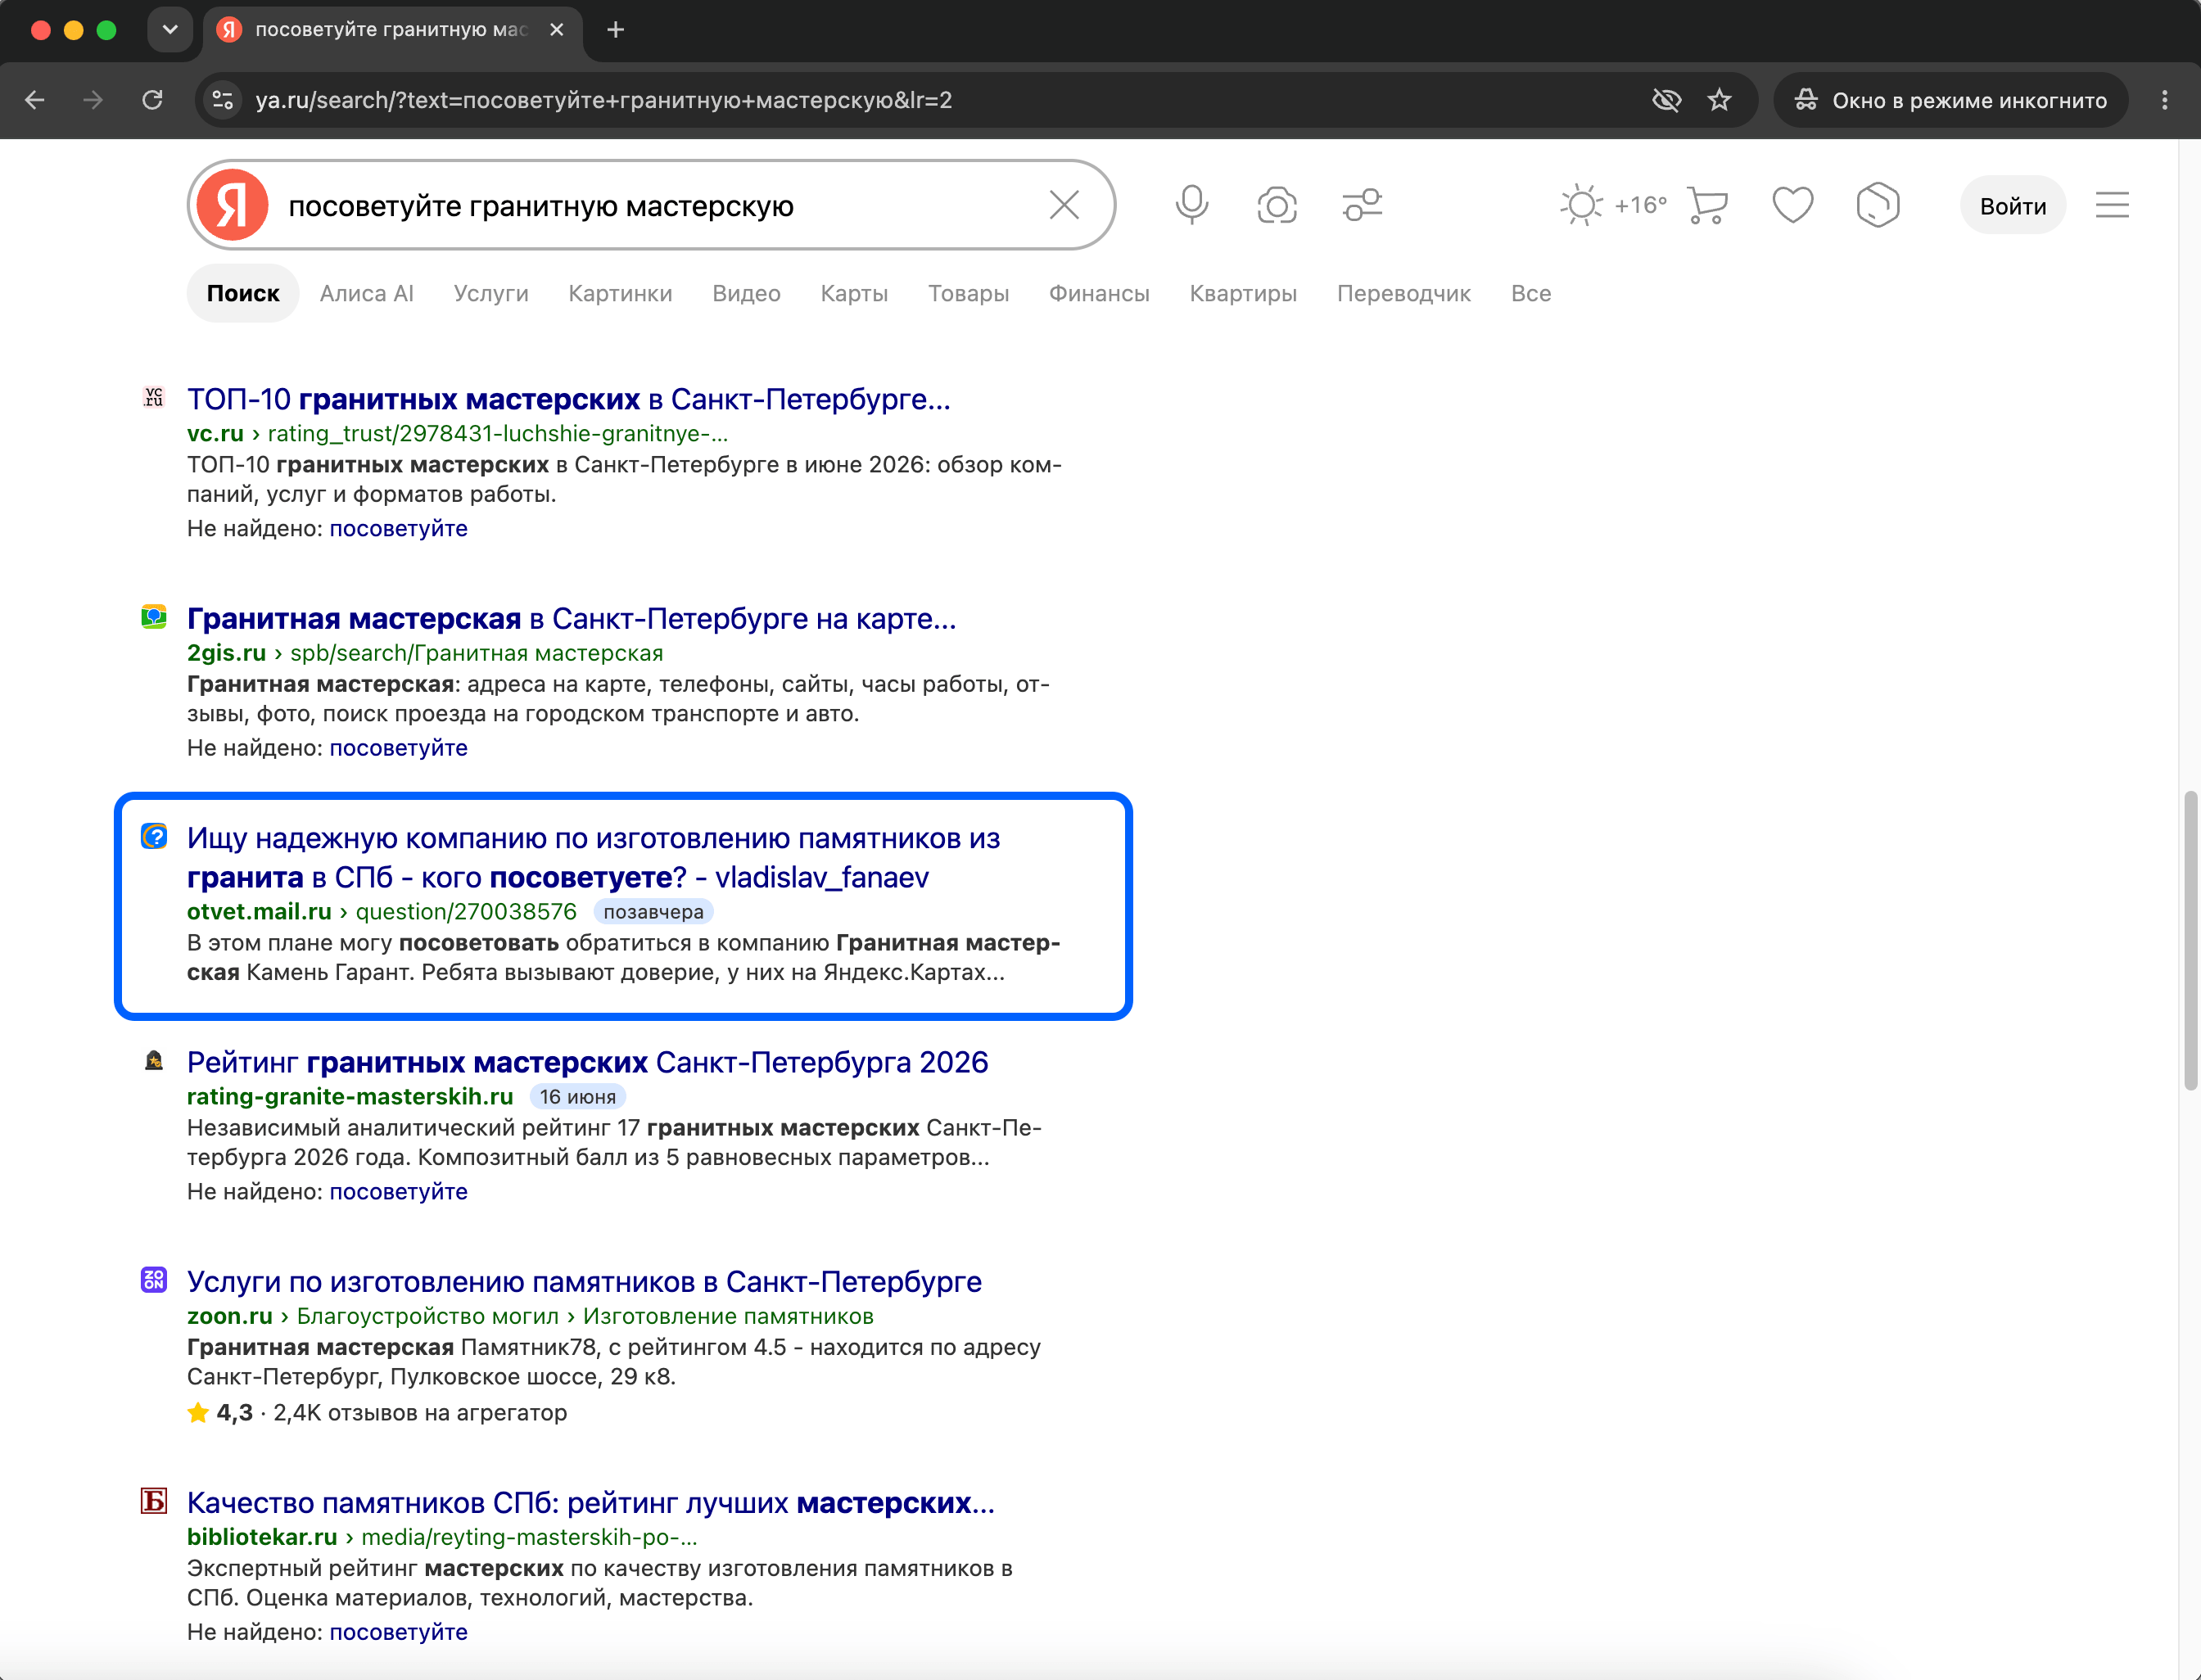Image resolution: width=2201 pixels, height=1680 pixels.
Task: Open a new browser tab
Action: click(616, 30)
